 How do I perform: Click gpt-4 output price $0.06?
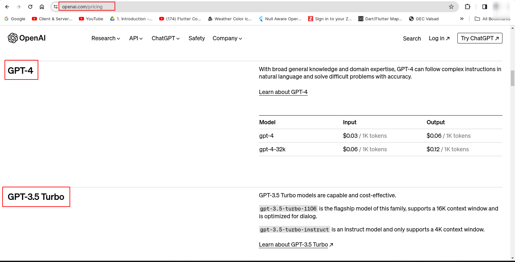point(434,136)
